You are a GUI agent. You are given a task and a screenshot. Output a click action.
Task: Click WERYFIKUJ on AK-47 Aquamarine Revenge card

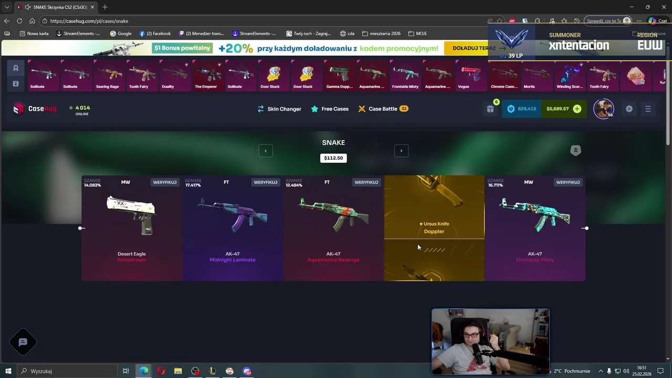pos(366,182)
